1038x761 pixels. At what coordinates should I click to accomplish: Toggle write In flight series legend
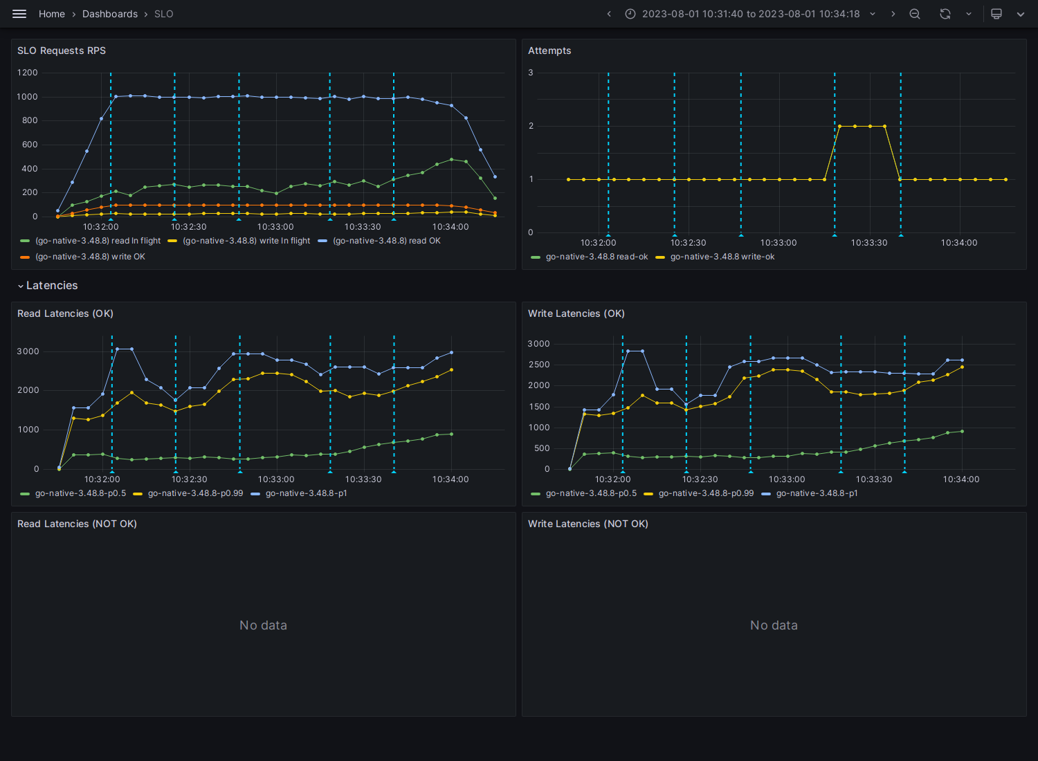(x=246, y=241)
